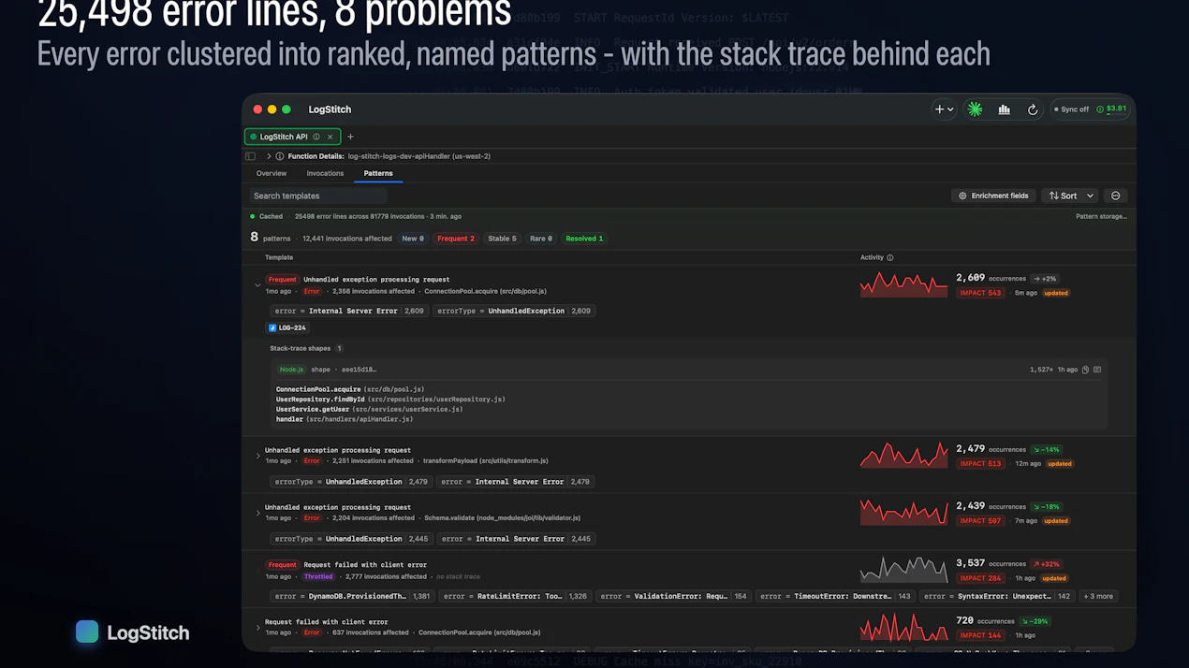Filter by Rare 0 badge

point(541,239)
